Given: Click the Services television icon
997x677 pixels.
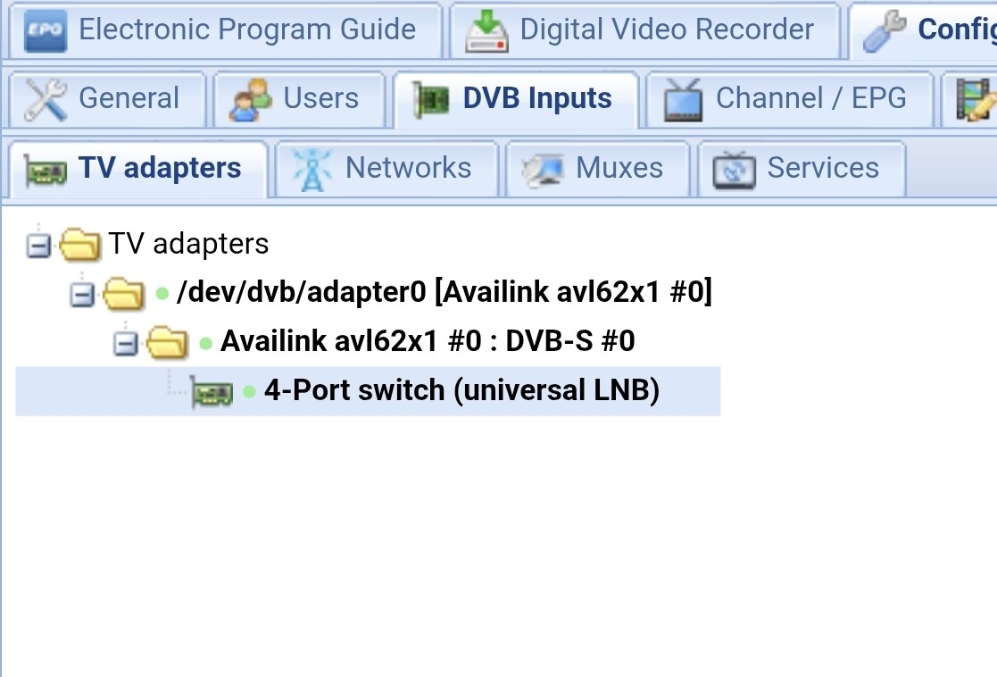Looking at the screenshot, I should pos(734,170).
